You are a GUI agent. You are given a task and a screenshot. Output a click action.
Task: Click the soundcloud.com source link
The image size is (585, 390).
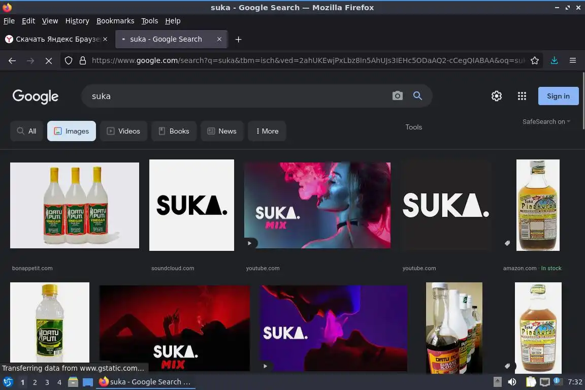point(173,268)
